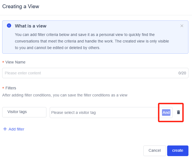Click the blue create button

pos(178,150)
